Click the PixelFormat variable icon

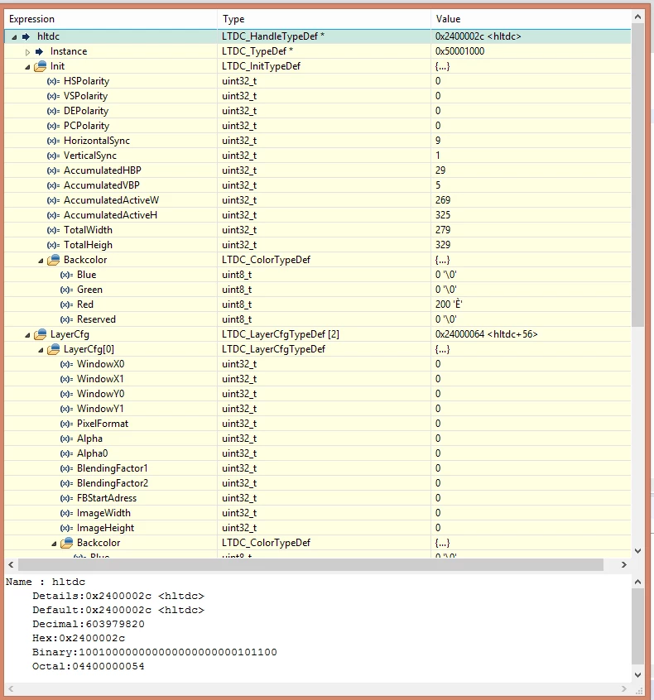pyautogui.click(x=66, y=424)
